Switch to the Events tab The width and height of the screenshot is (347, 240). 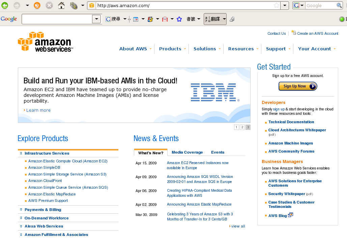click(x=218, y=152)
